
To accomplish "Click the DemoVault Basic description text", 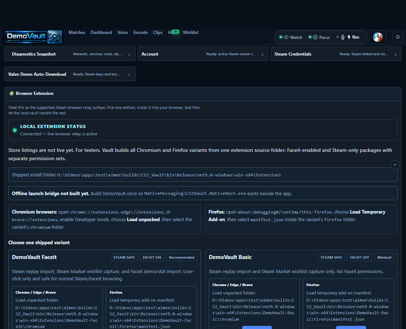I will click(x=296, y=272).
